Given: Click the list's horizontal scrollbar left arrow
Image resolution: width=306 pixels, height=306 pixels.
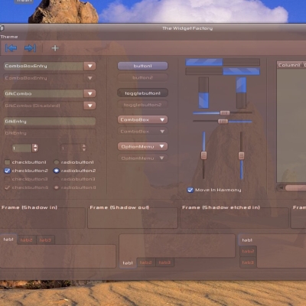Looking at the screenshot, I should (x=281, y=188).
